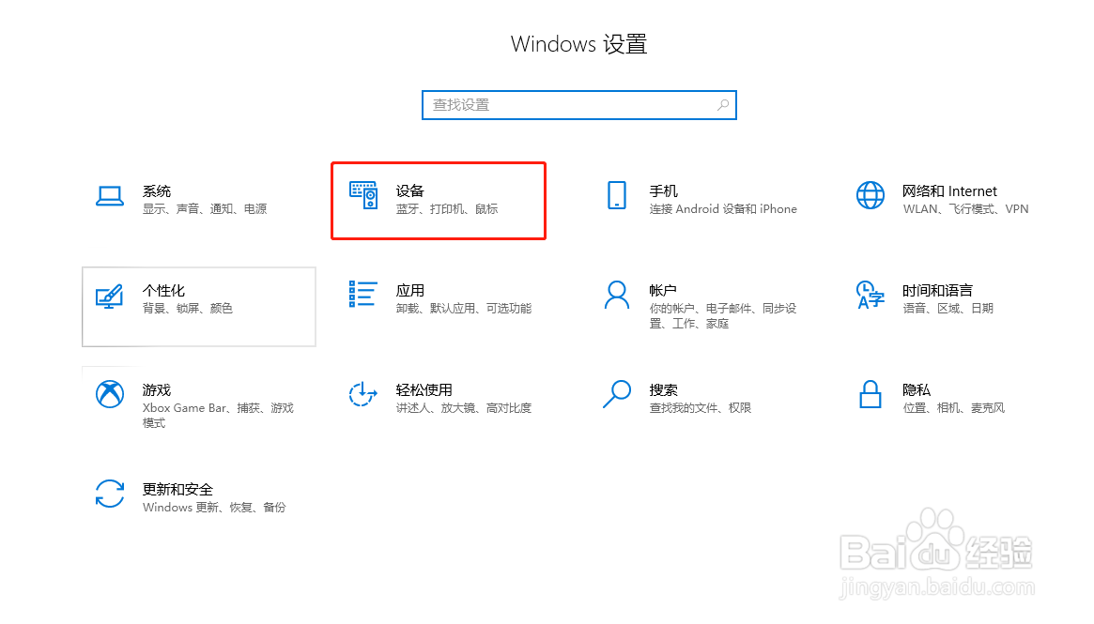The image size is (1094, 624).
Task: Click the text Xbox Game Bar、捕获、游戏模式
Action: [218, 416]
